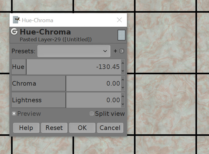Enable the Split view checkbox
Image resolution: width=209 pixels, height=154 pixels.
pyautogui.click(x=92, y=114)
